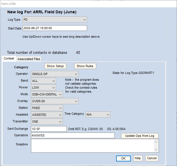Screen dimensions: 177x166
Task: Click inside the Soapbox text area
Action: [92, 146]
